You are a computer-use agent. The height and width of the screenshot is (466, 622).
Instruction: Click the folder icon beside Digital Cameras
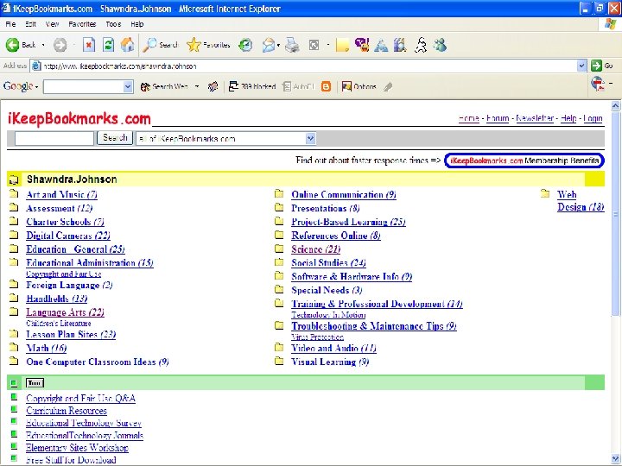click(14, 235)
